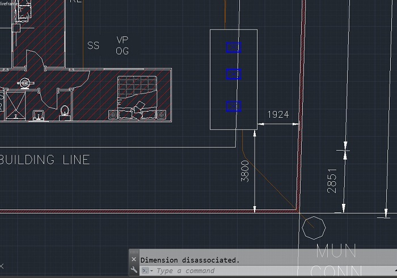
Task: Select the 2851 dimension text
Action: point(332,181)
